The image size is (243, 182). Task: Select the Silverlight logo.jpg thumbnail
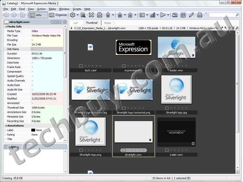(x=177, y=90)
